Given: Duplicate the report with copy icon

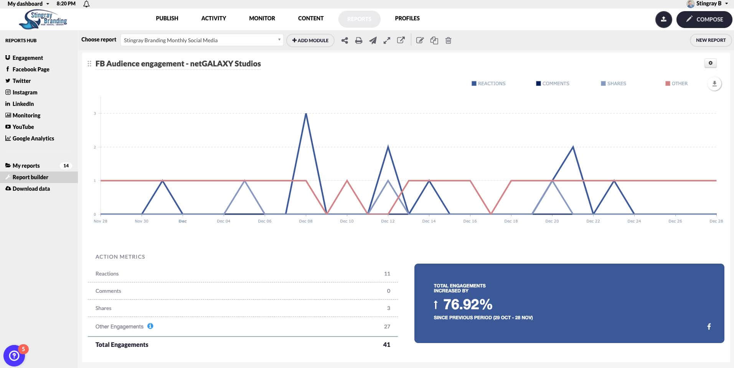Looking at the screenshot, I should [x=434, y=40].
